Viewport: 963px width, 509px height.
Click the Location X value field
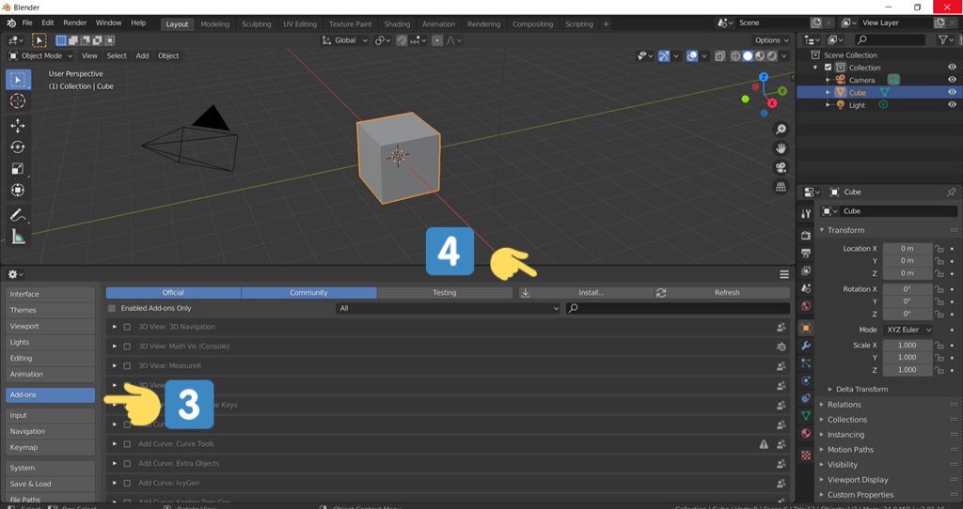[x=908, y=249]
